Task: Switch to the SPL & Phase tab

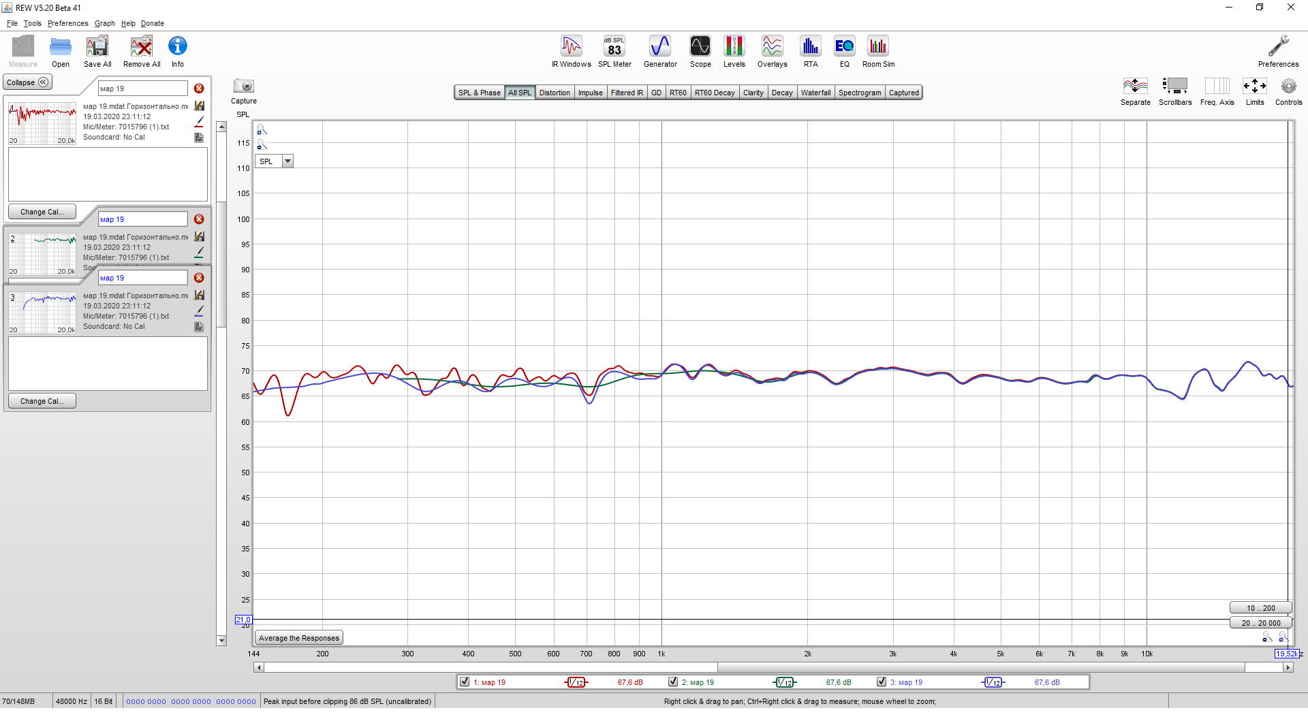Action: pos(480,93)
